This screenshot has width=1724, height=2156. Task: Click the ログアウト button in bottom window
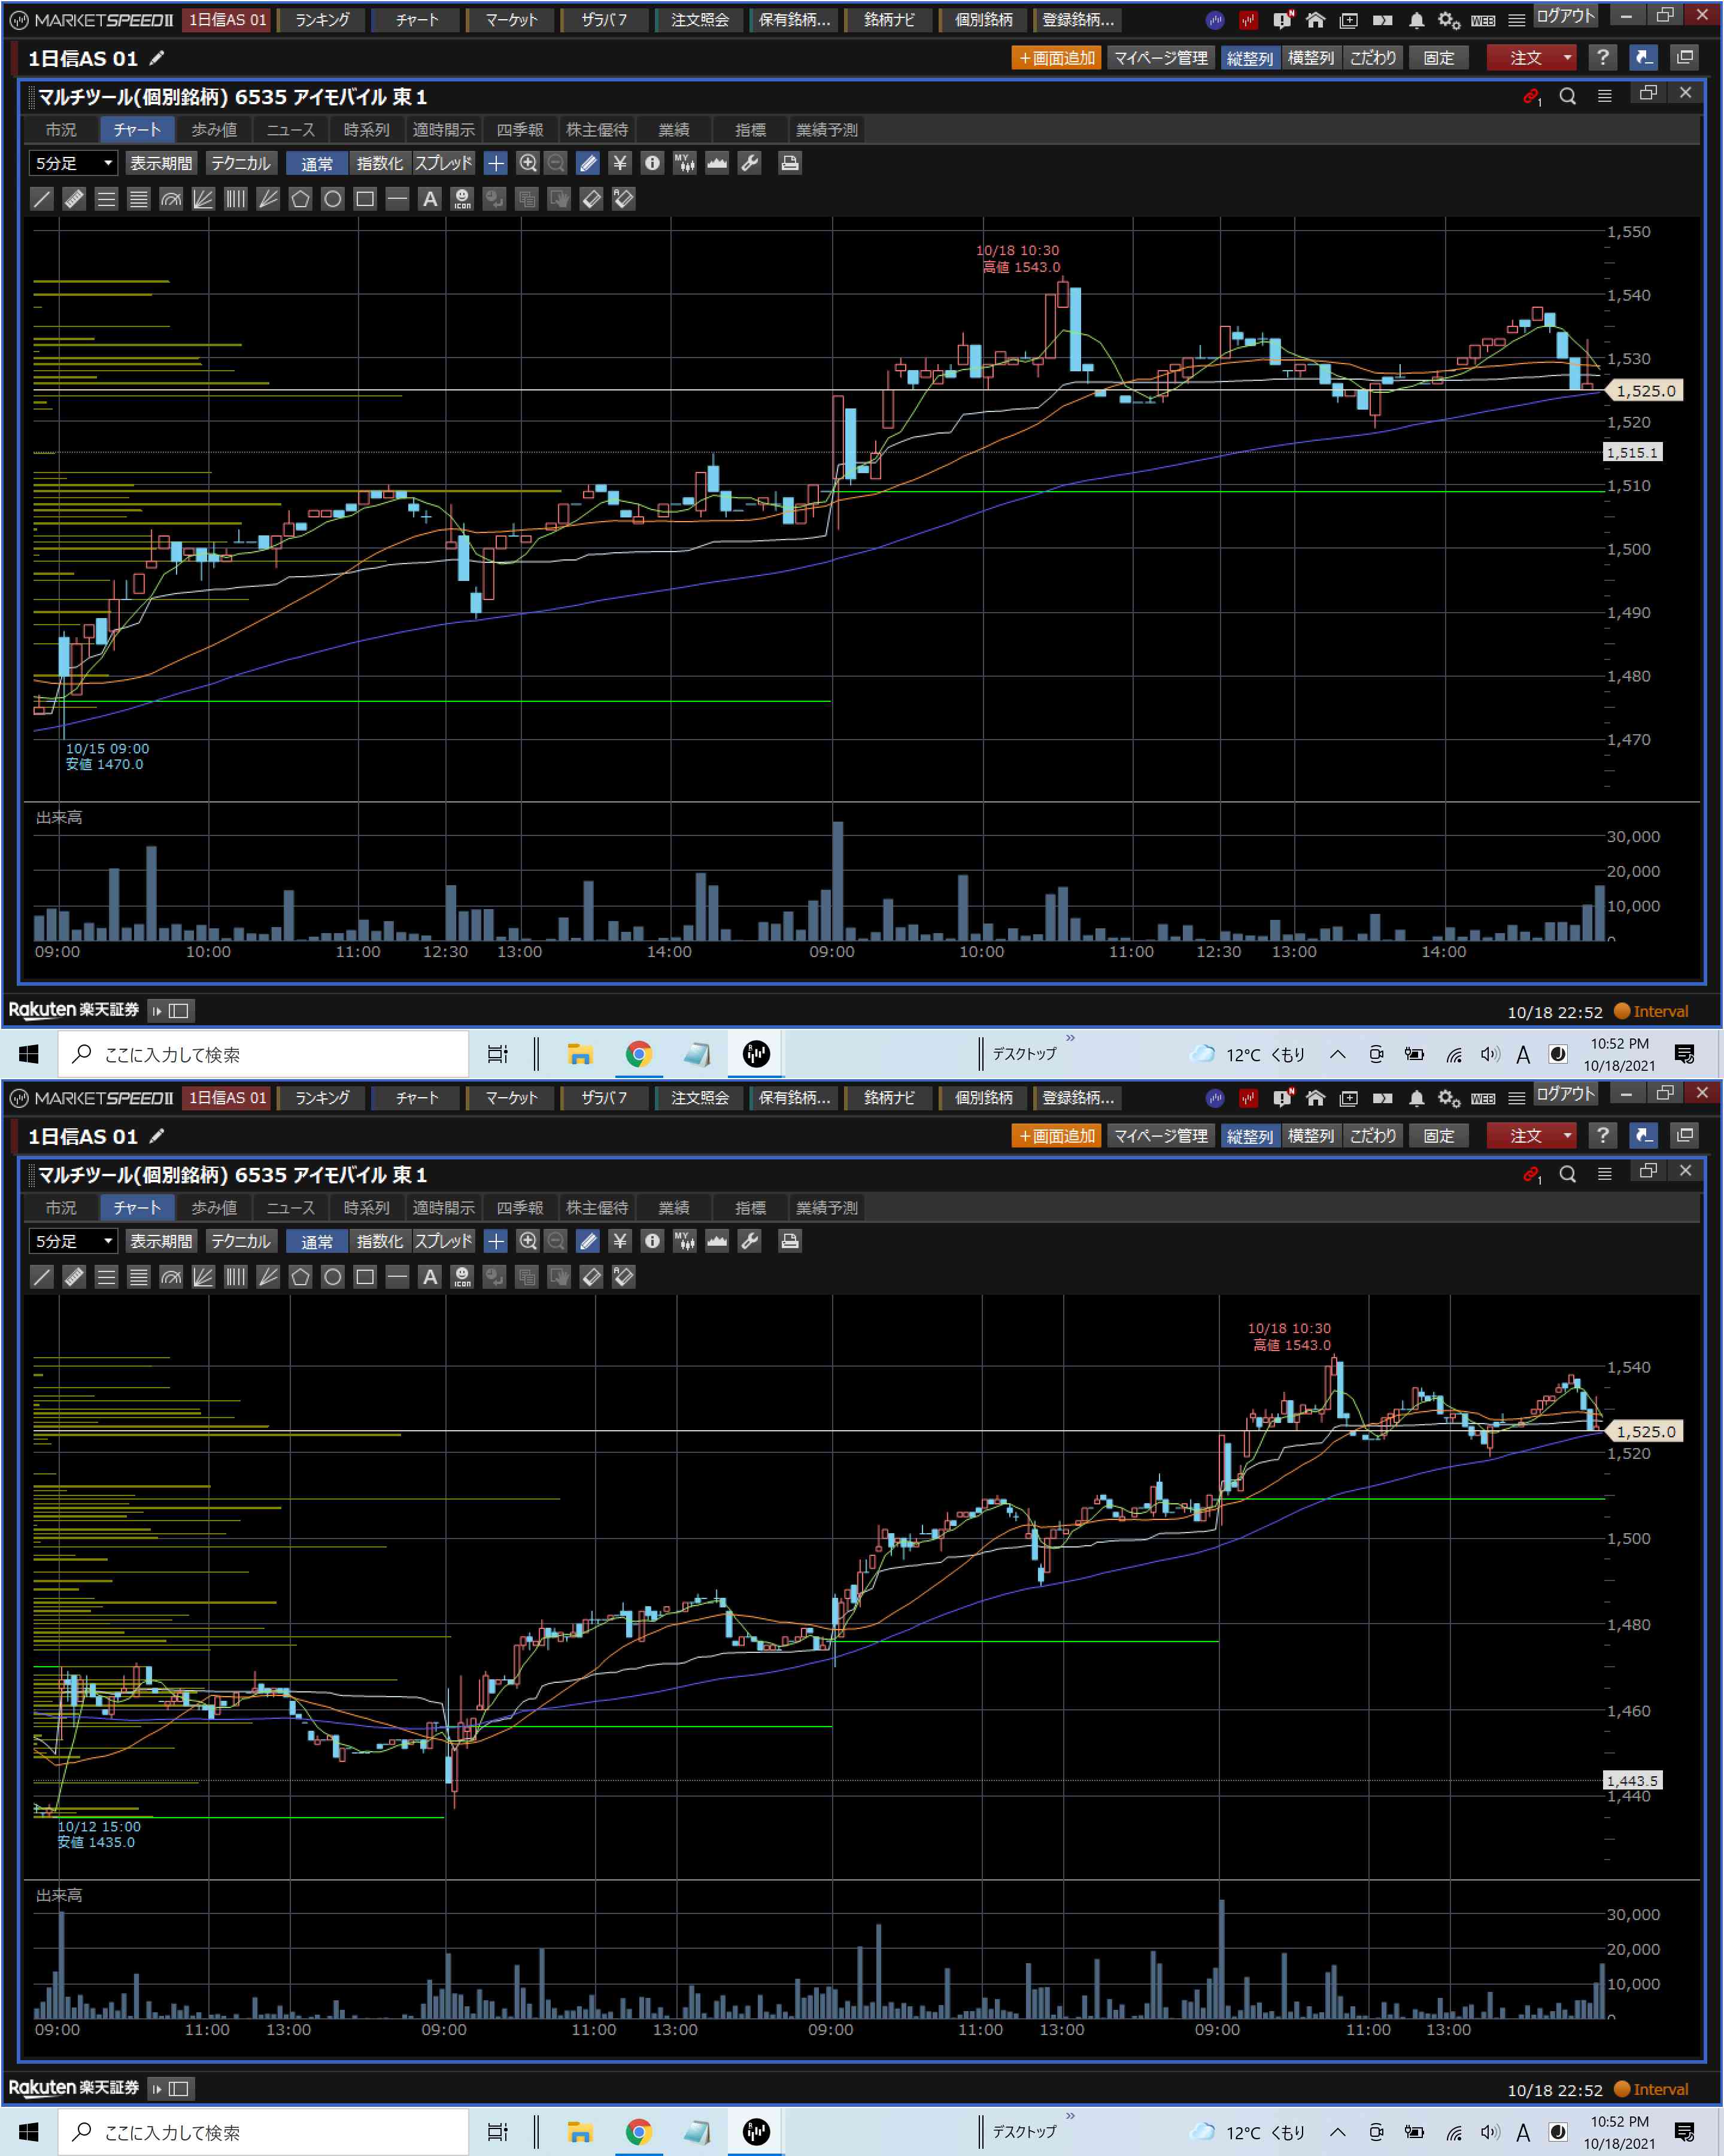[1565, 1094]
